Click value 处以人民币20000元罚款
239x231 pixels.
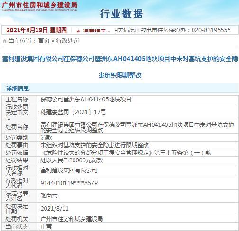(x=72, y=160)
